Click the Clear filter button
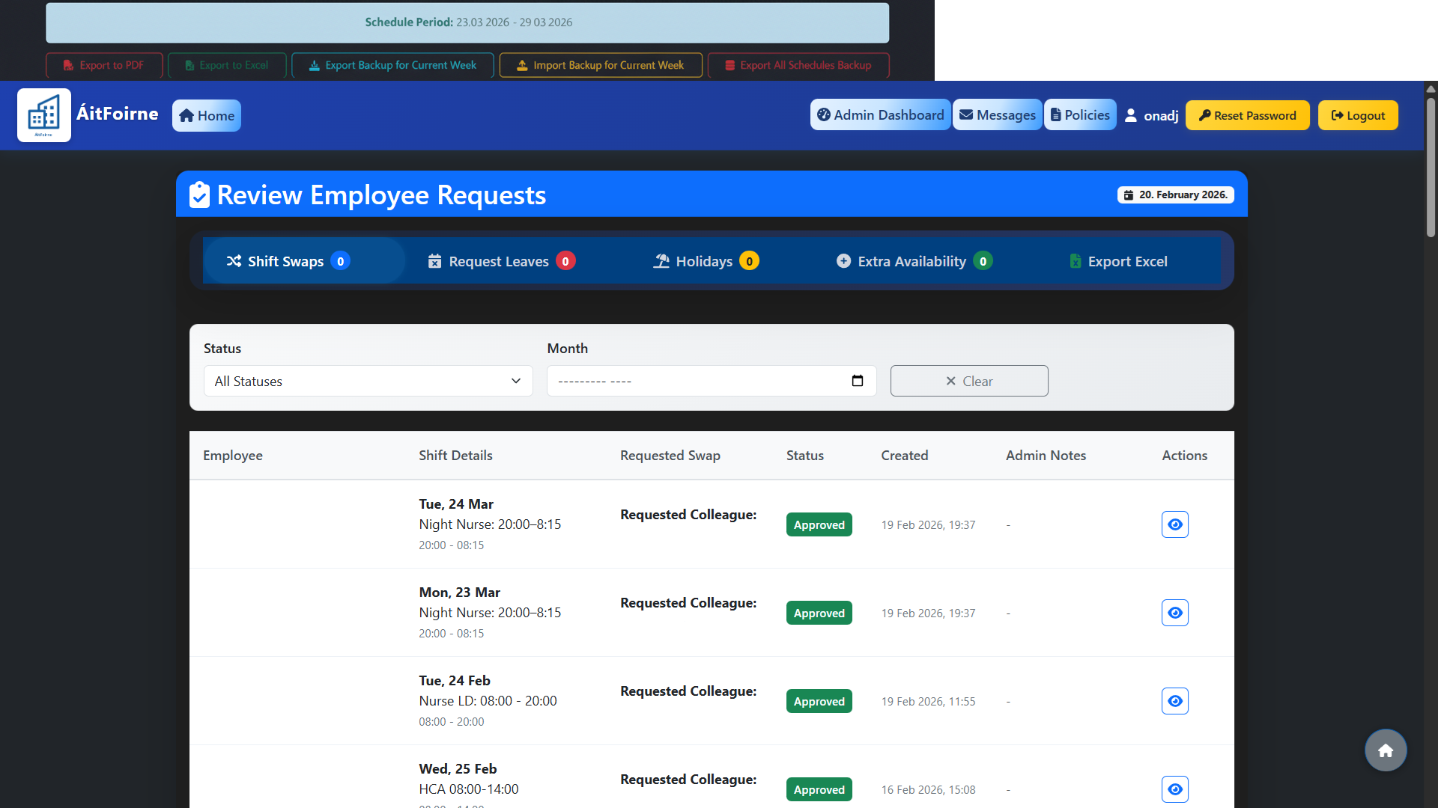Screen dimensions: 1438x808 pyautogui.click(x=969, y=381)
